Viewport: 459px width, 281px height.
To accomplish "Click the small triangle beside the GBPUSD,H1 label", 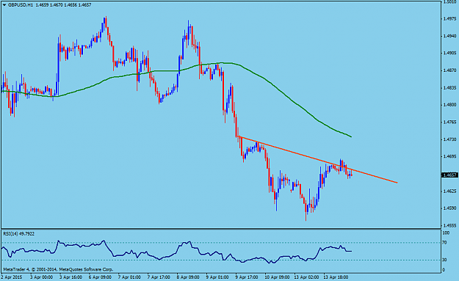I will 4,5.
